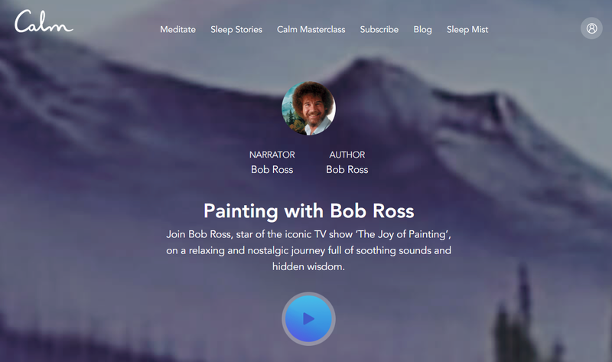Click the AUTHOR label
The height and width of the screenshot is (362, 612).
347,155
